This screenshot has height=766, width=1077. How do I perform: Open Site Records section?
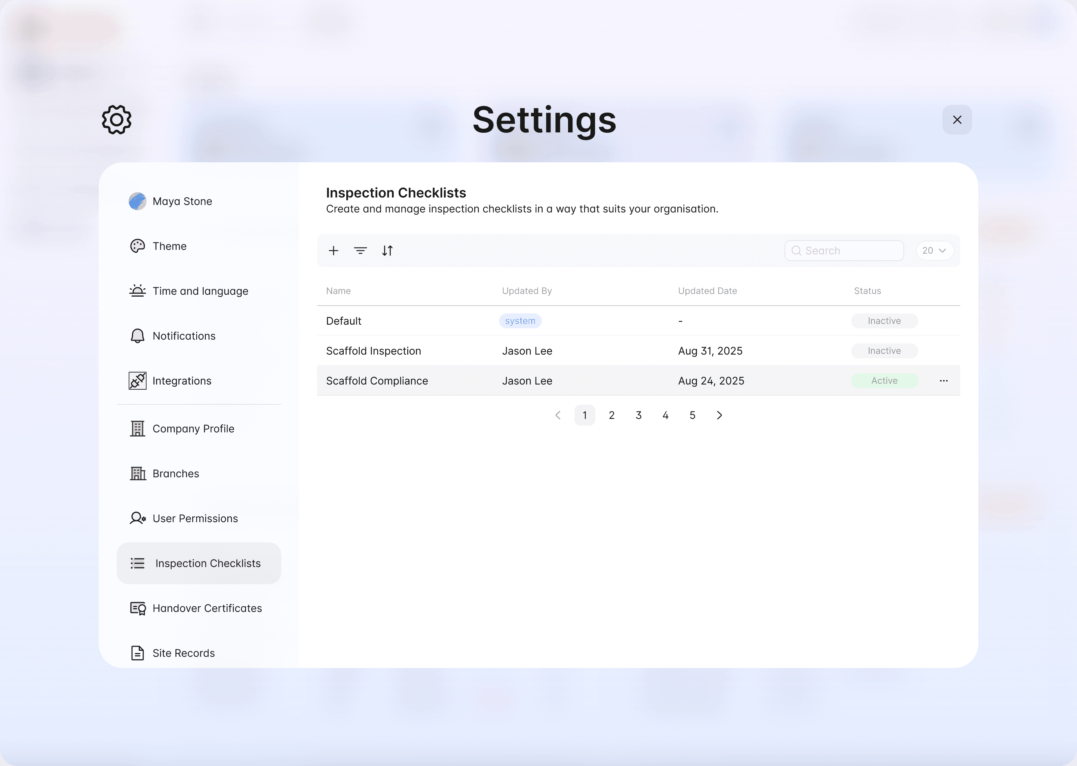coord(199,653)
